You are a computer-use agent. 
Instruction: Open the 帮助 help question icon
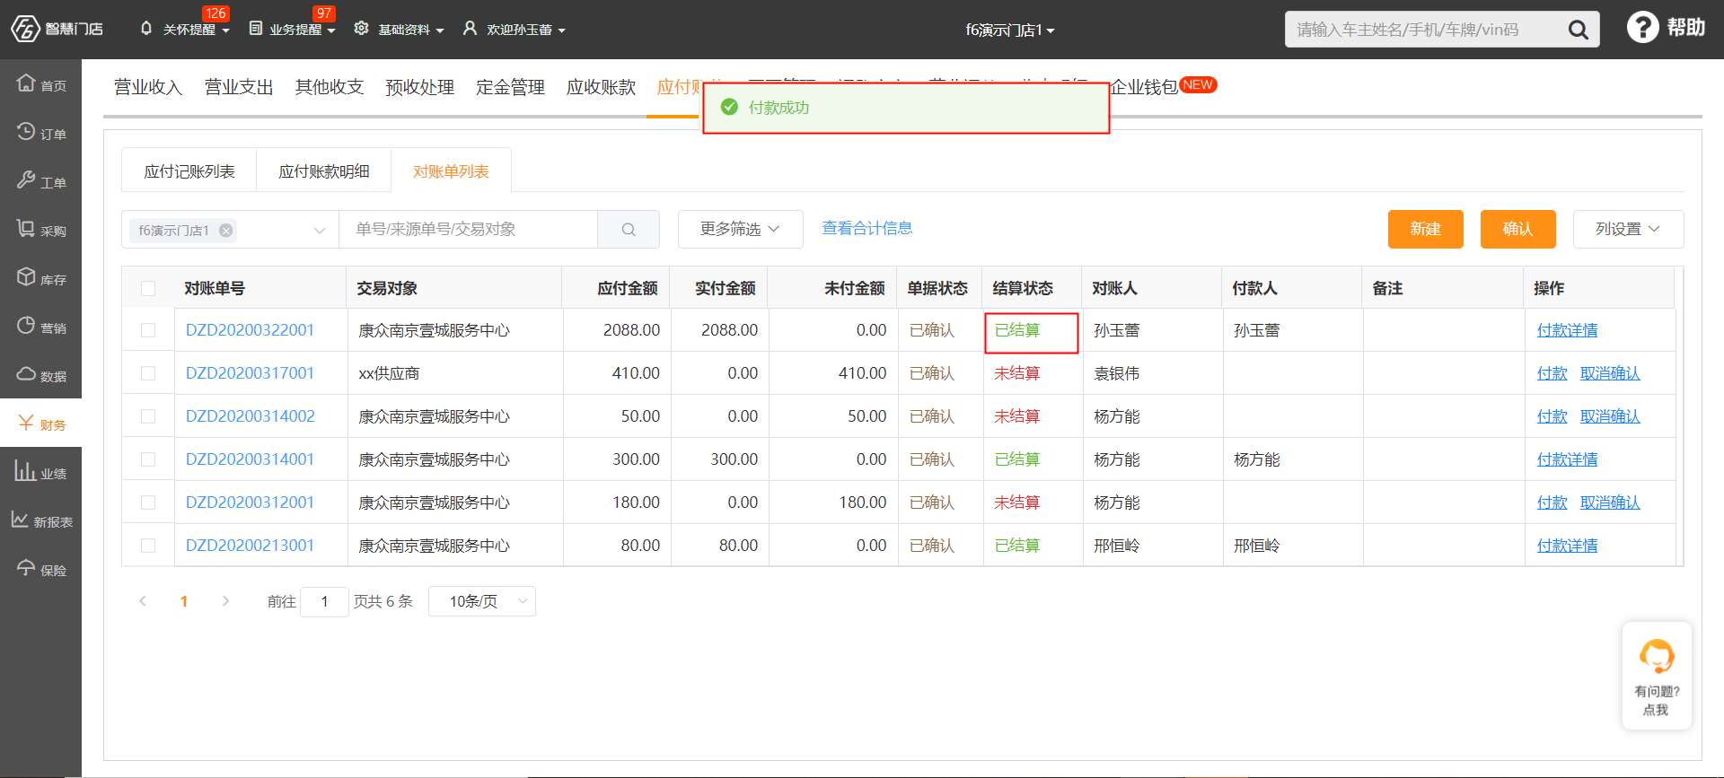tap(1642, 28)
